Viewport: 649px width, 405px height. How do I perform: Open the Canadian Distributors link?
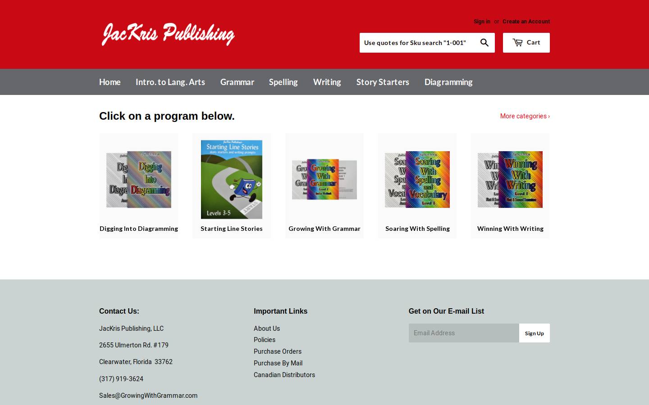[284, 375]
